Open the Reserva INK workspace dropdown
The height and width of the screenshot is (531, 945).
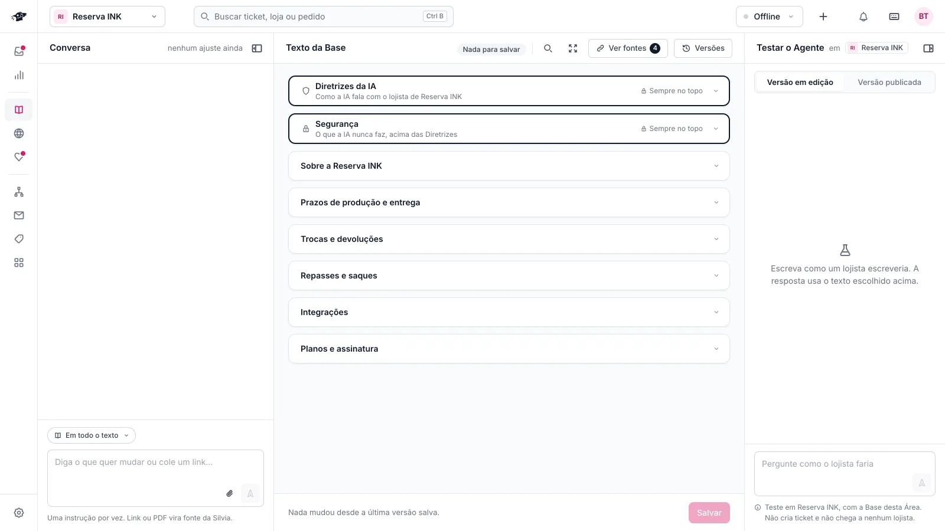pos(107,17)
